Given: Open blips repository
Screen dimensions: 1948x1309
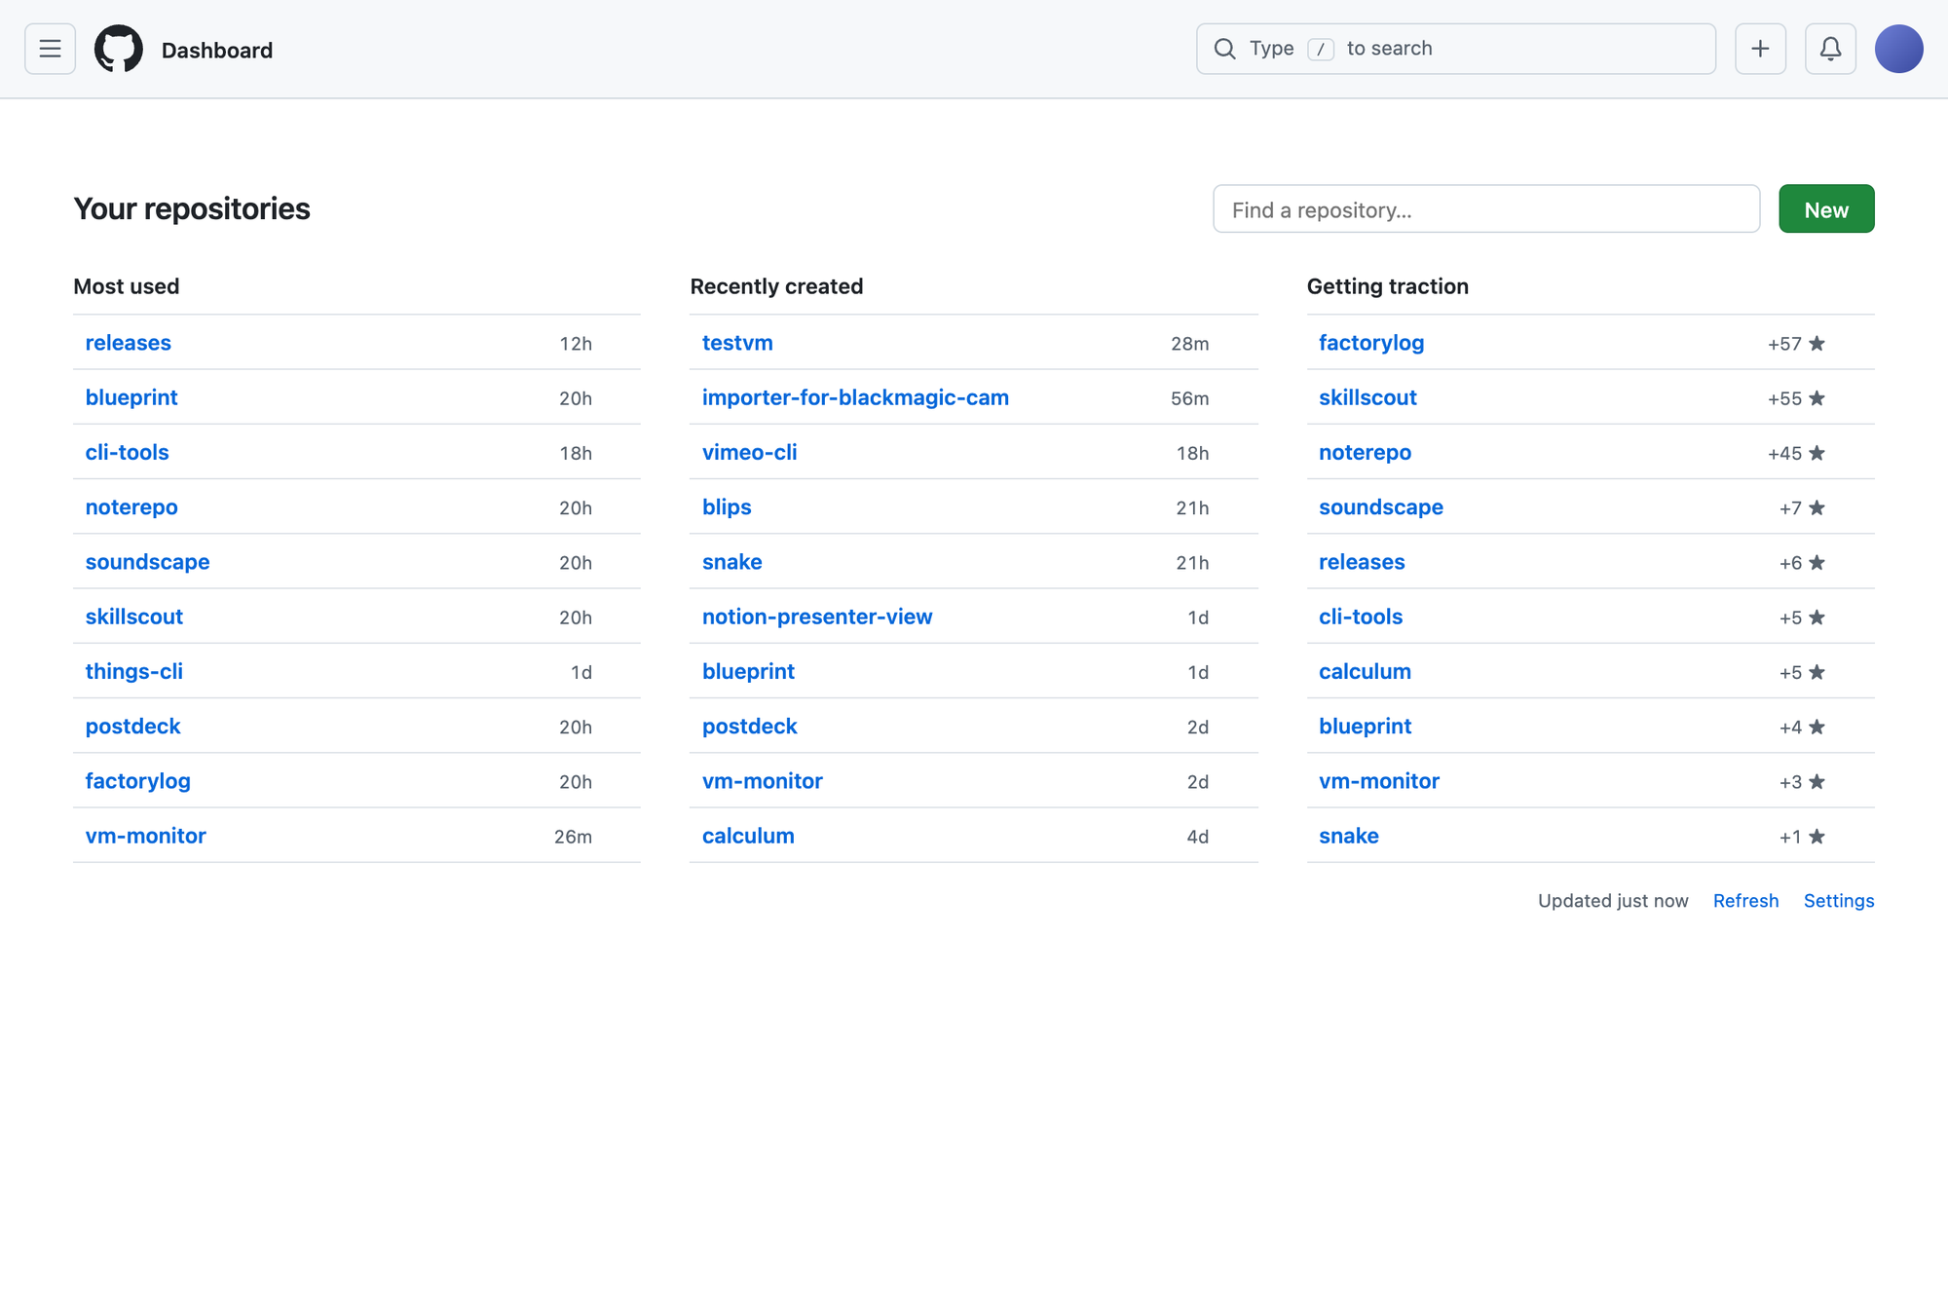Looking at the screenshot, I should coord(727,506).
